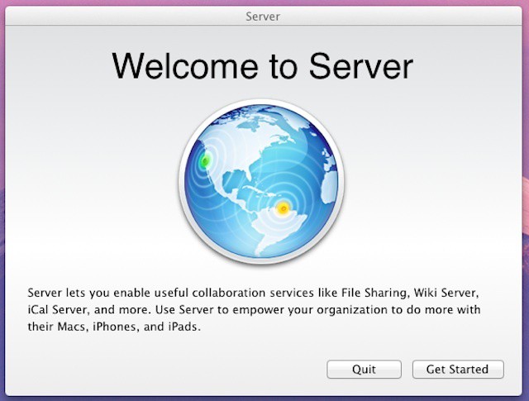Screen dimensions: 529x401
Task: Click the "Server" title text in the window
Action: [x=263, y=16]
